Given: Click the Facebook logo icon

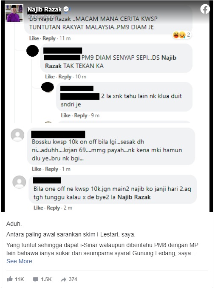Looking at the screenshot, I should point(205,9).
